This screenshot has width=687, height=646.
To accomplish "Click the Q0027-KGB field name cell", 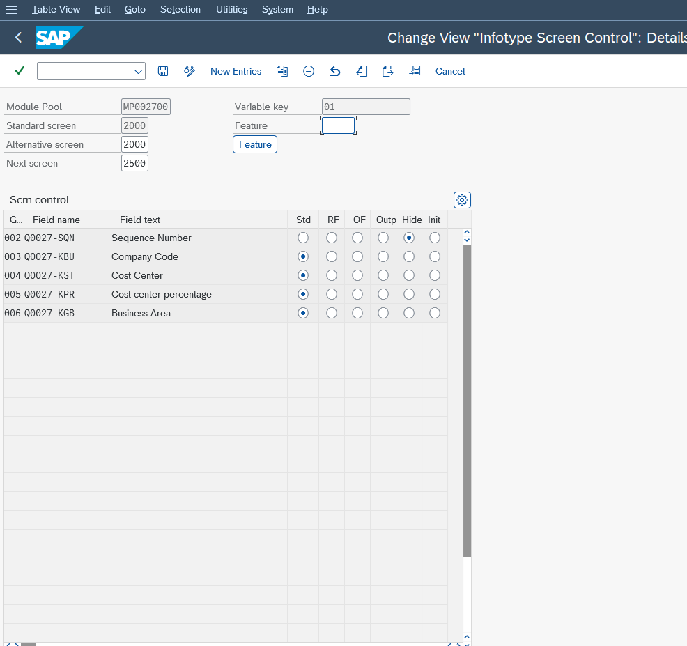I will (68, 314).
